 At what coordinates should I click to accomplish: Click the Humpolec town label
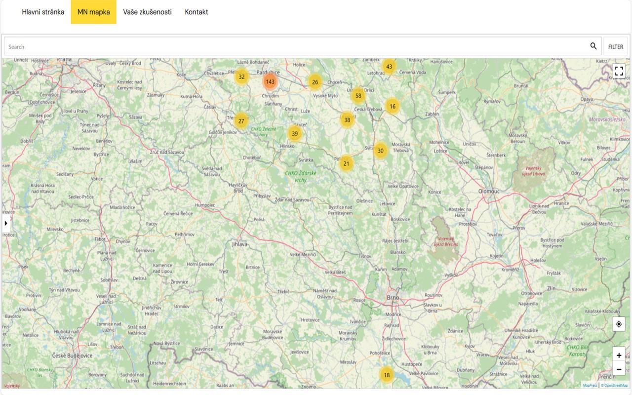(205, 204)
